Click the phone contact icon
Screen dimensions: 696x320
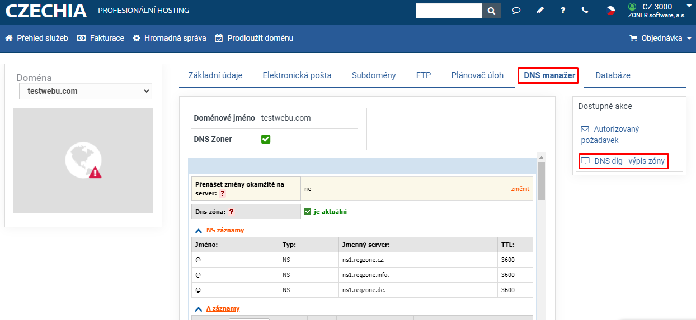(x=585, y=10)
